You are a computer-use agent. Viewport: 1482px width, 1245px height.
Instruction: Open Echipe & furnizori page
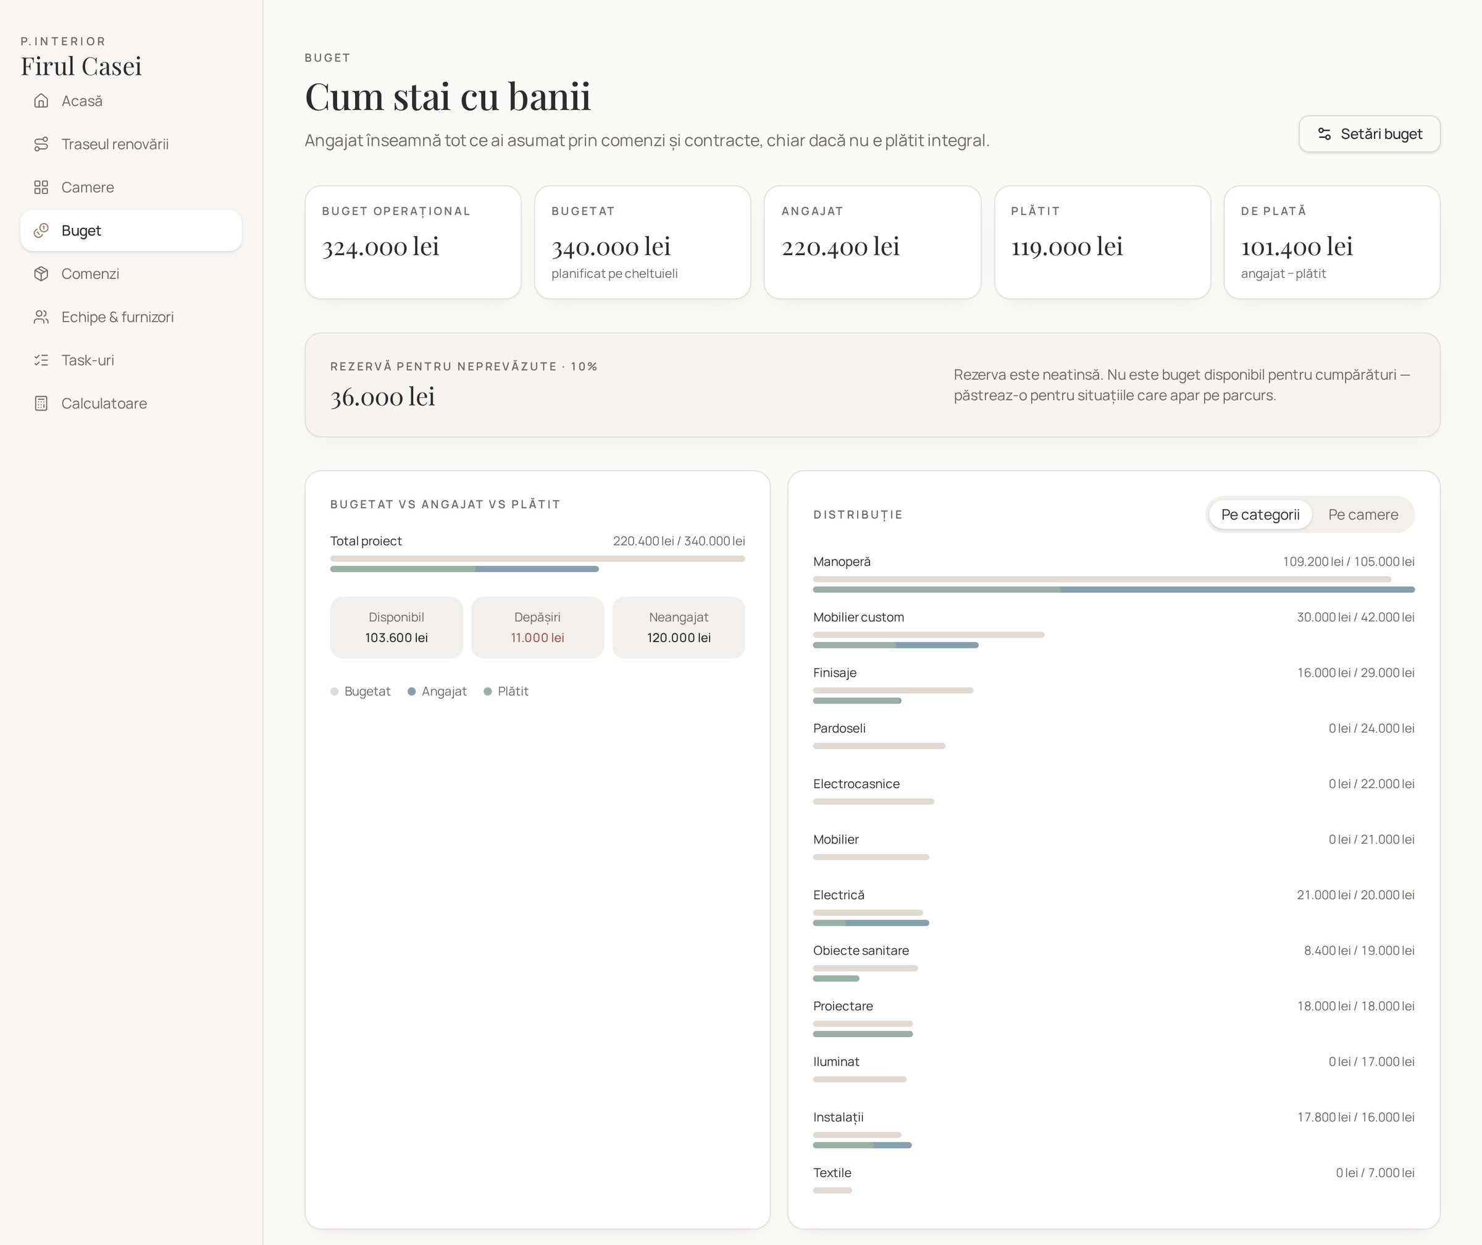pos(132,317)
